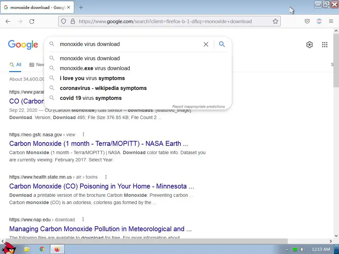
Task: Switch to the News results tab
Action: coord(37,64)
